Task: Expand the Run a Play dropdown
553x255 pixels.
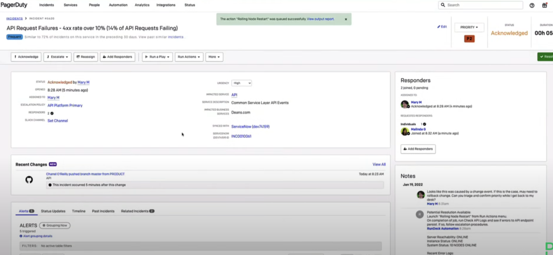Action: 157,57
